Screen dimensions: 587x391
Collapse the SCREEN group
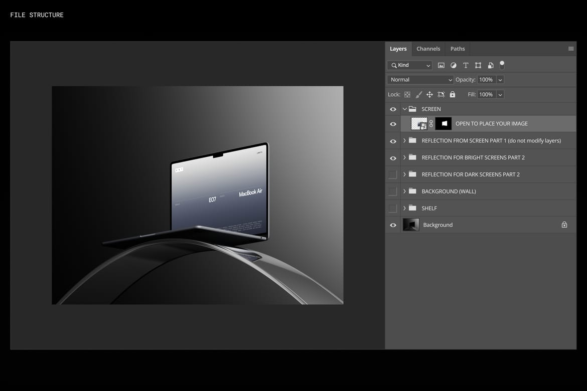404,109
